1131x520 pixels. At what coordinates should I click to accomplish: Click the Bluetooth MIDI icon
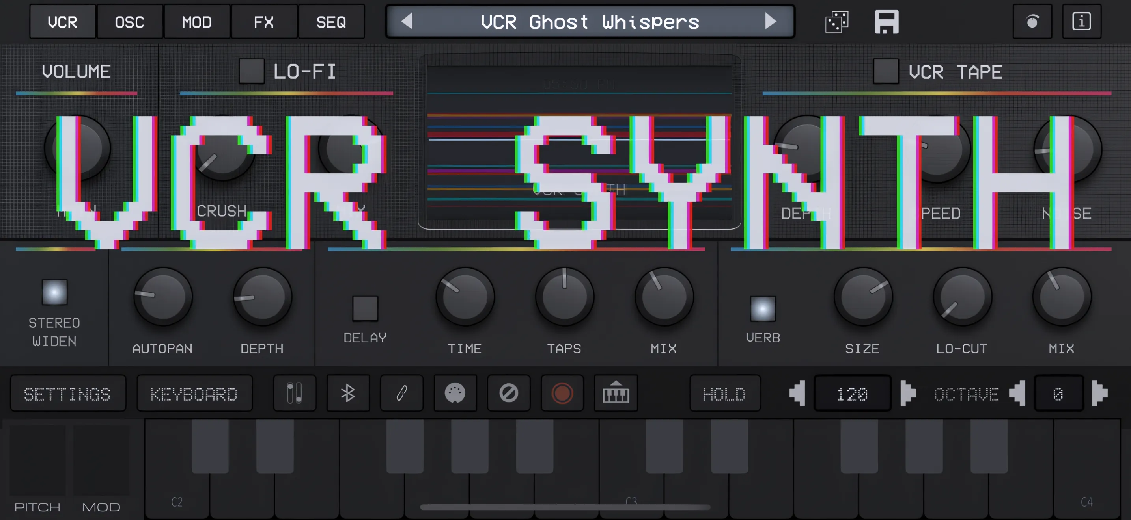click(348, 393)
